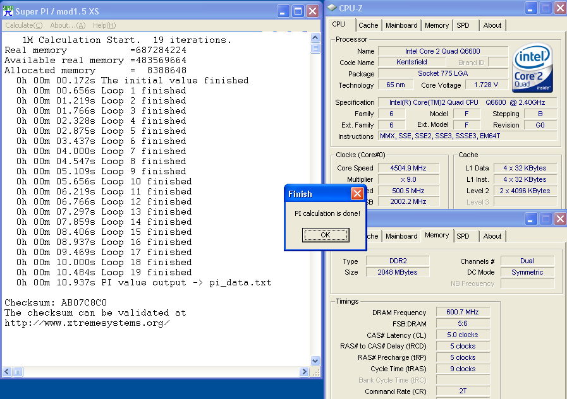
Task: Minimize the lower CPU-Z window
Action: tap(530, 219)
